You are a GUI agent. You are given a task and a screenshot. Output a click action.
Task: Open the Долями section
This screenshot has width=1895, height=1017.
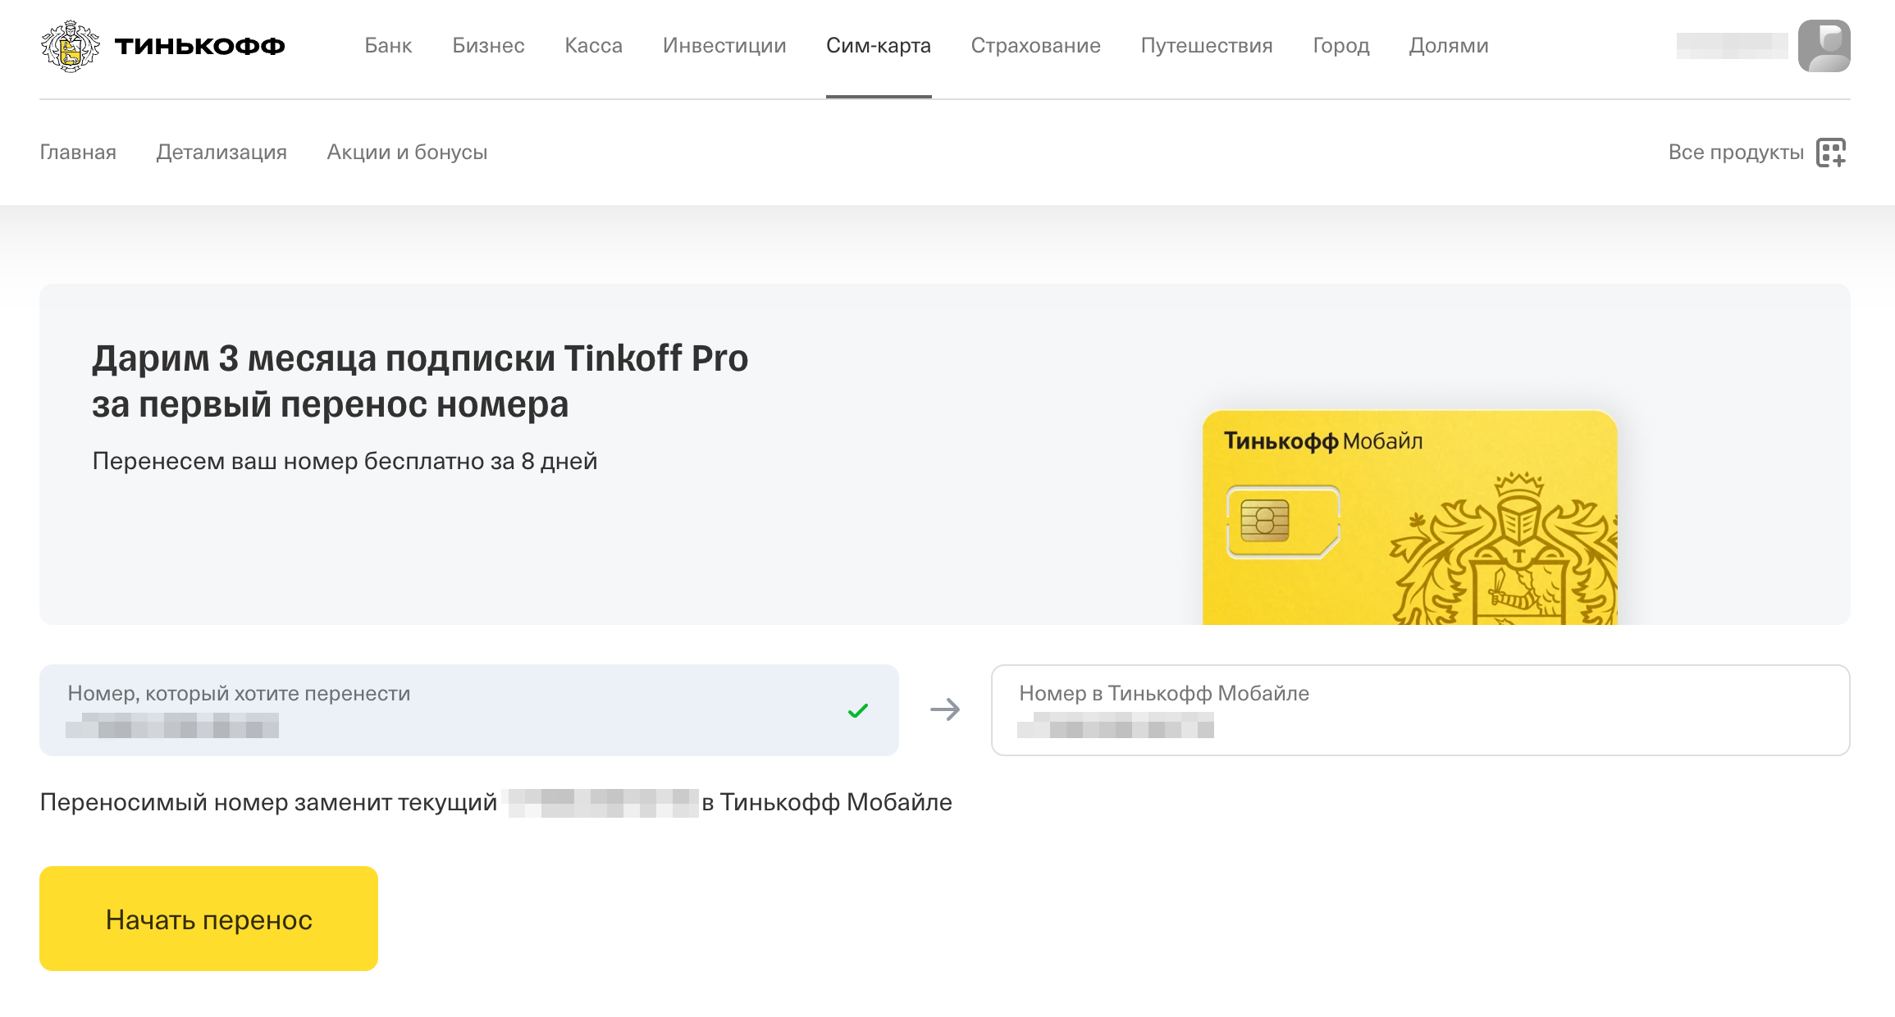click(1449, 46)
